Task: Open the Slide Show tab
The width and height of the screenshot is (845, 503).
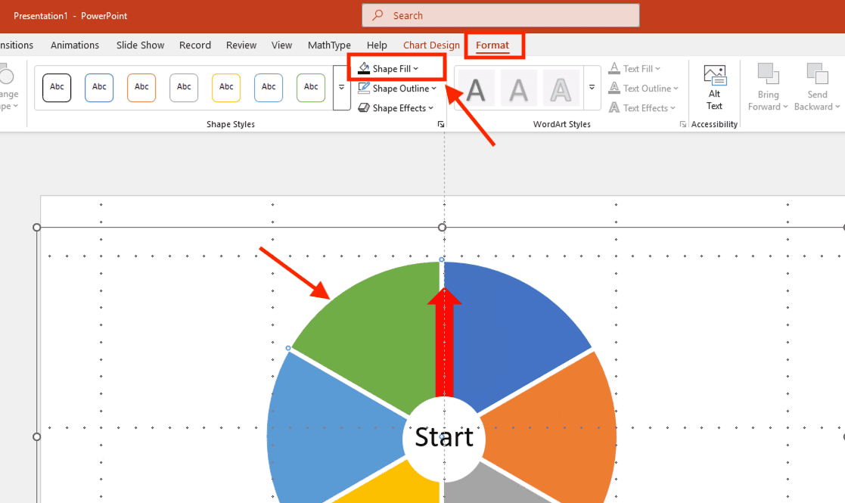Action: click(140, 45)
